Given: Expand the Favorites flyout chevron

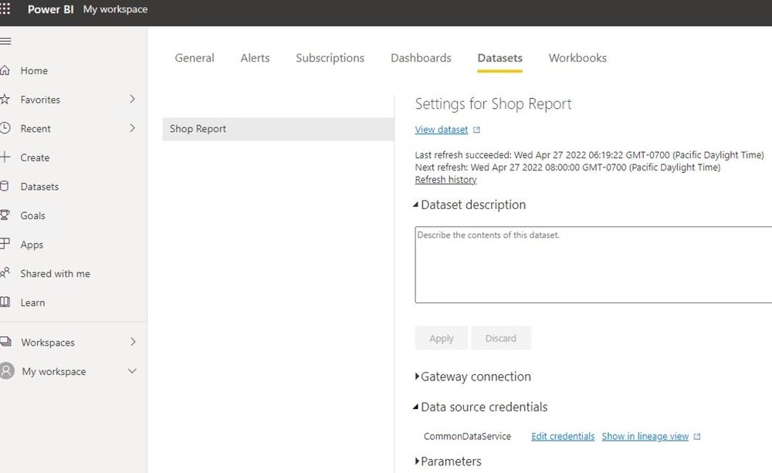Looking at the screenshot, I should pyautogui.click(x=132, y=99).
